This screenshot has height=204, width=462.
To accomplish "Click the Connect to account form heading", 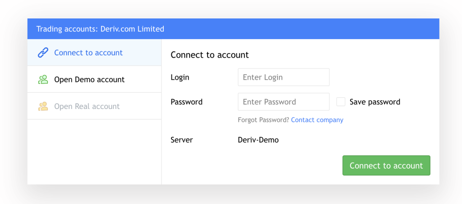I will 210,55.
